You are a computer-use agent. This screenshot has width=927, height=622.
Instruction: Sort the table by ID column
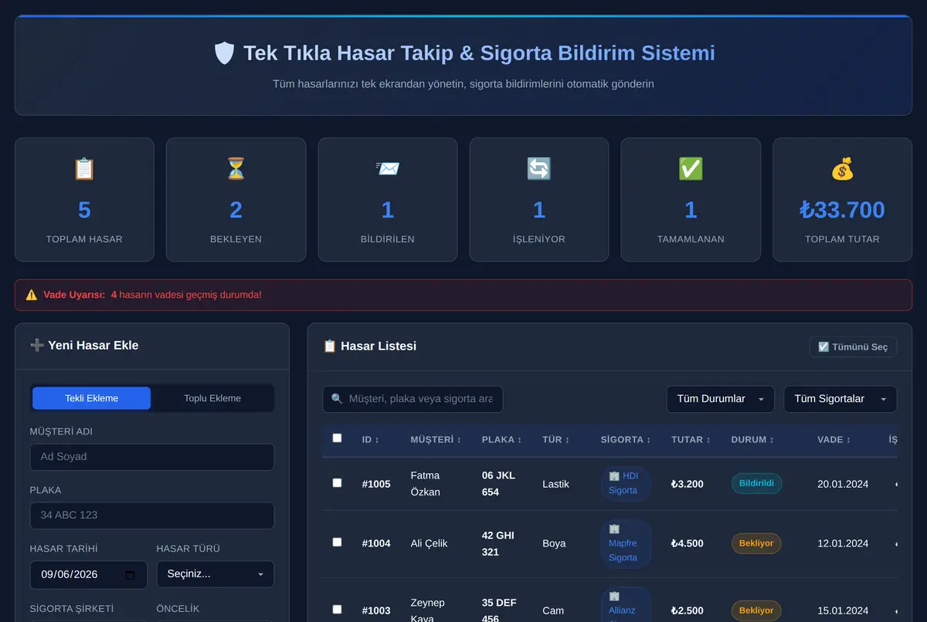(371, 440)
